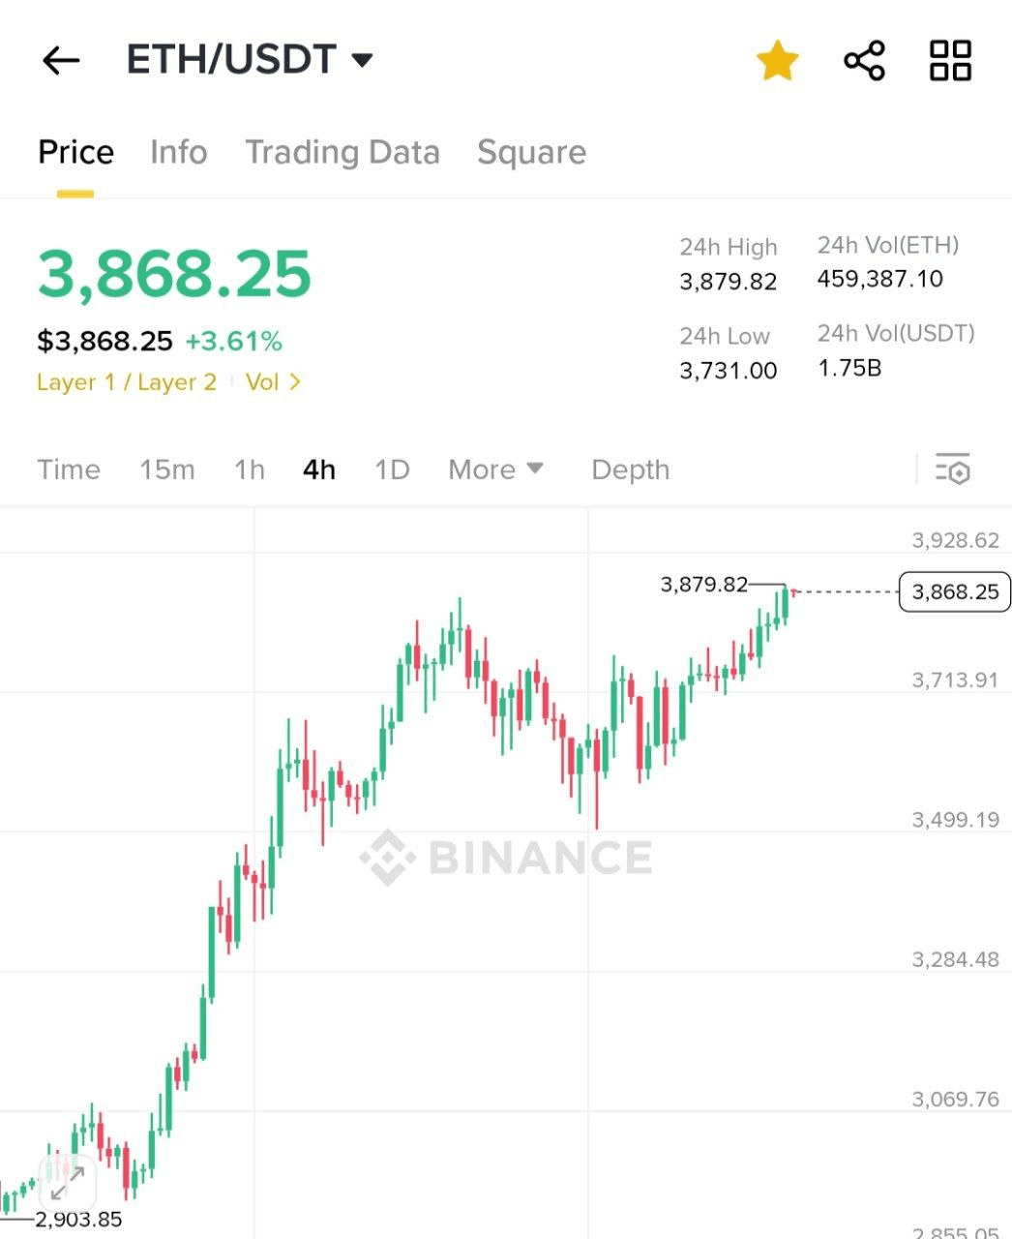Tap the fullscreen expand chart icon
This screenshot has width=1012, height=1239.
pyautogui.click(x=68, y=1183)
